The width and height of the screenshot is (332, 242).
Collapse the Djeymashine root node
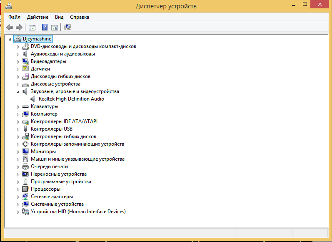tap(10, 39)
